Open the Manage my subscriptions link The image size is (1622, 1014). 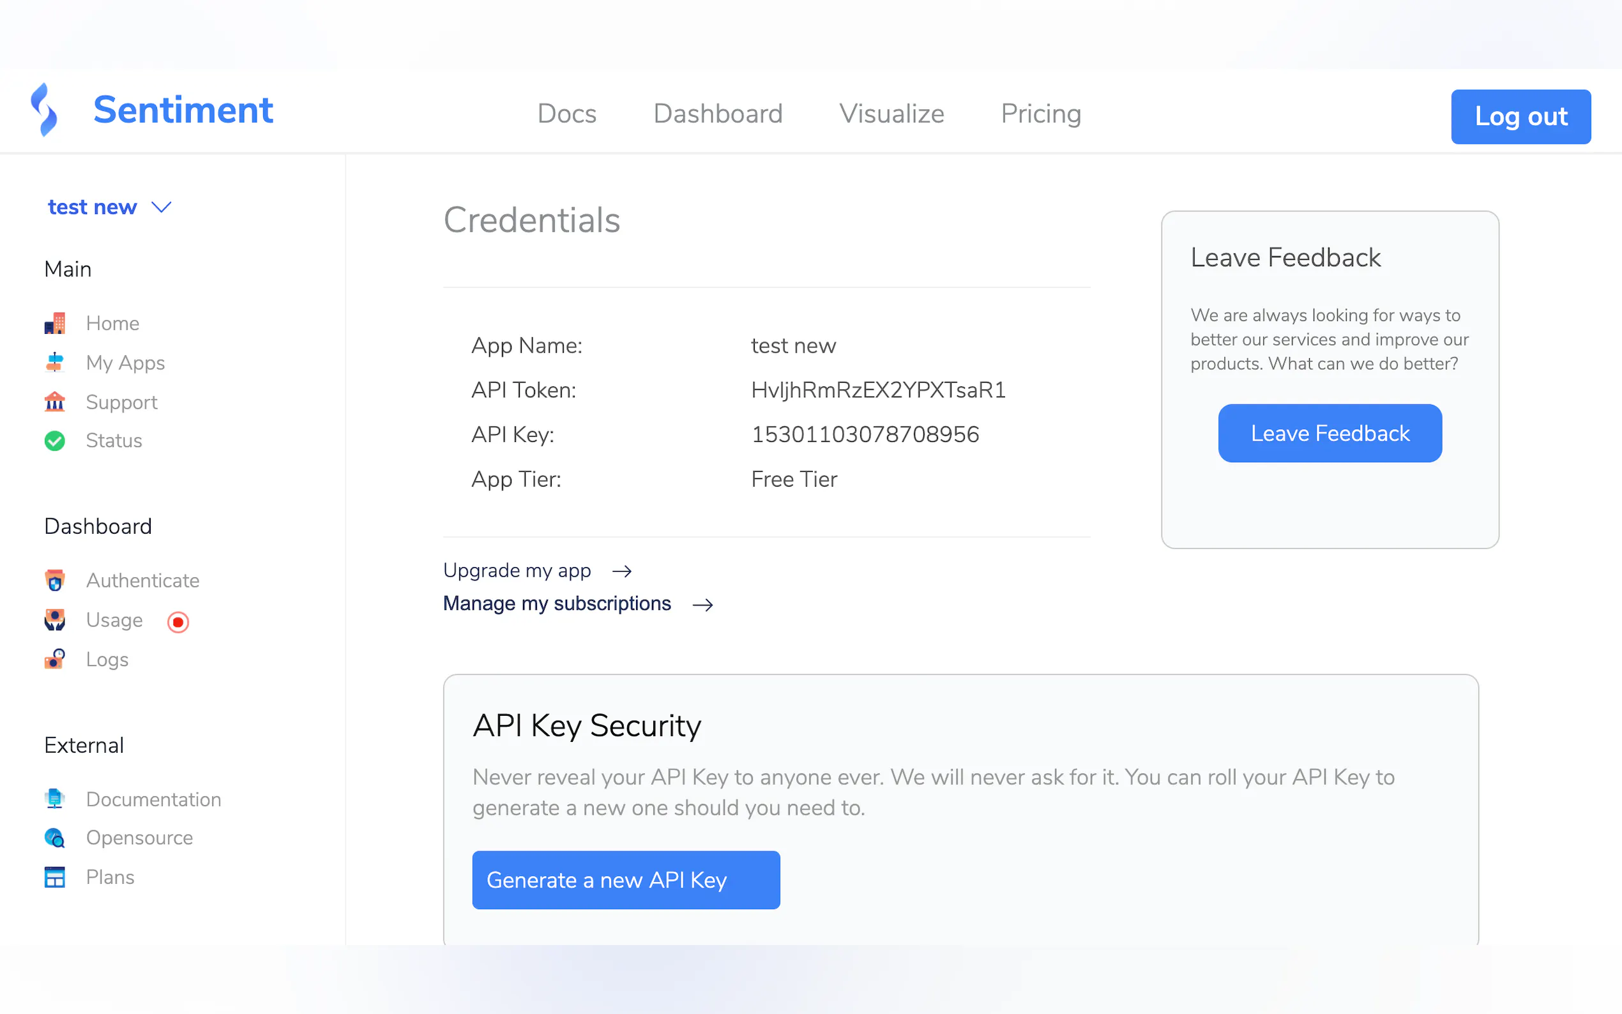pyautogui.click(x=557, y=603)
